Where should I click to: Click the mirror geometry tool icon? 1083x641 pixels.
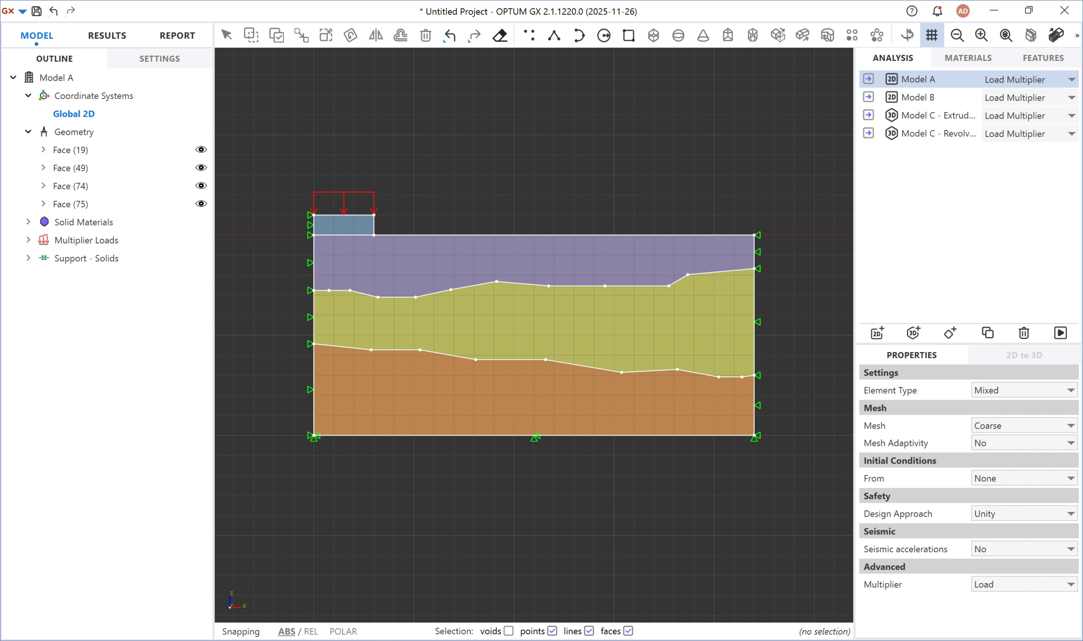pyautogui.click(x=376, y=35)
